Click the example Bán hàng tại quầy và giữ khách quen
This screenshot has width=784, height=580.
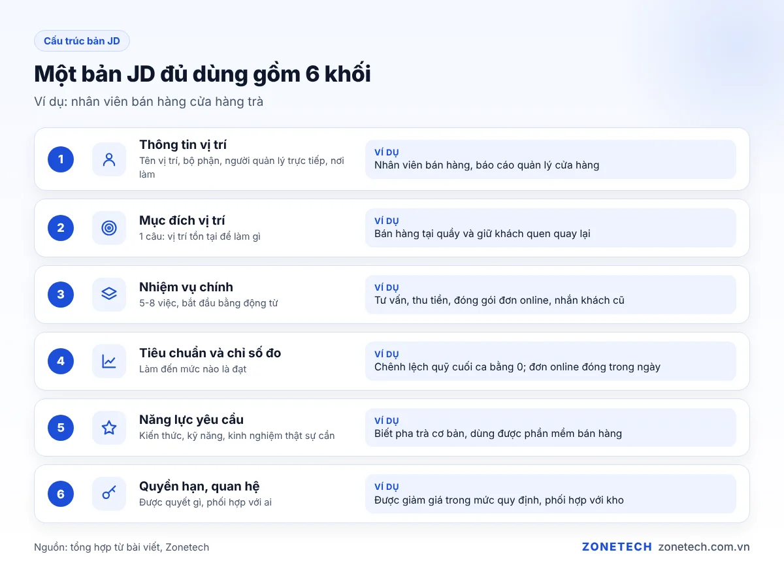(482, 234)
